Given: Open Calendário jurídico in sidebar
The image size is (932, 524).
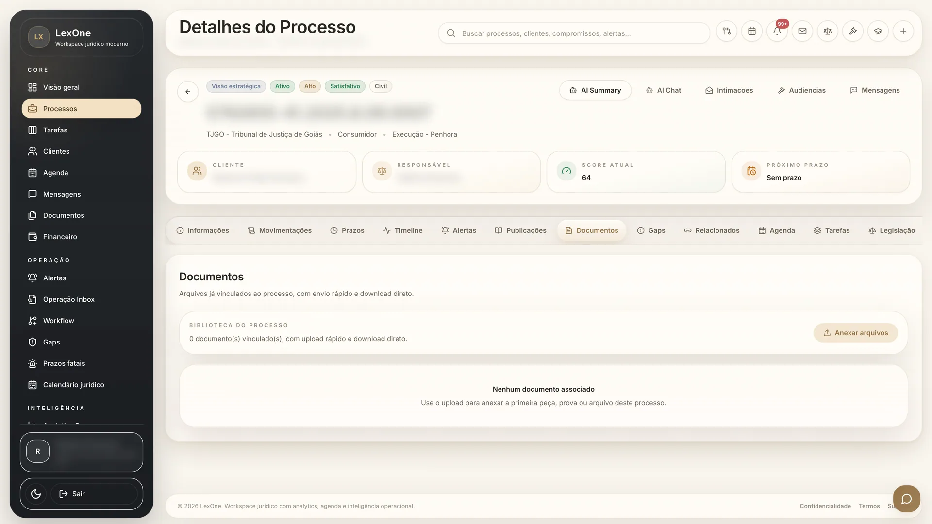Looking at the screenshot, I should tap(82, 385).
